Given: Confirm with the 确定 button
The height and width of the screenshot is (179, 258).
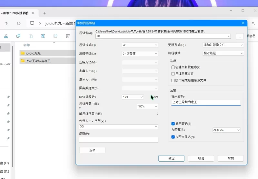Looking at the screenshot, I should click(171, 158).
